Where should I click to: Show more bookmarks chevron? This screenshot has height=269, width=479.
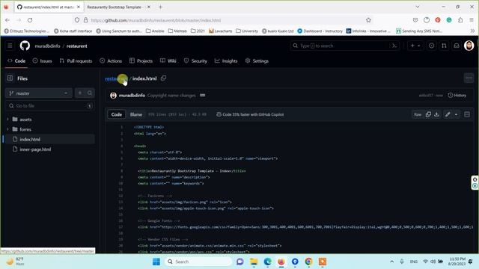tap(472, 31)
